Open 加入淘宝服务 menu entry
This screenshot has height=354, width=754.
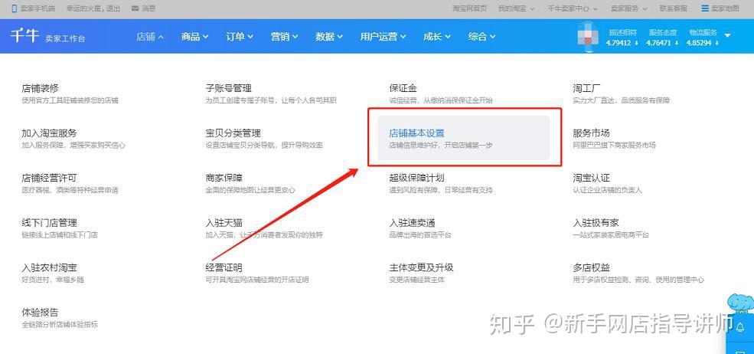coord(73,139)
